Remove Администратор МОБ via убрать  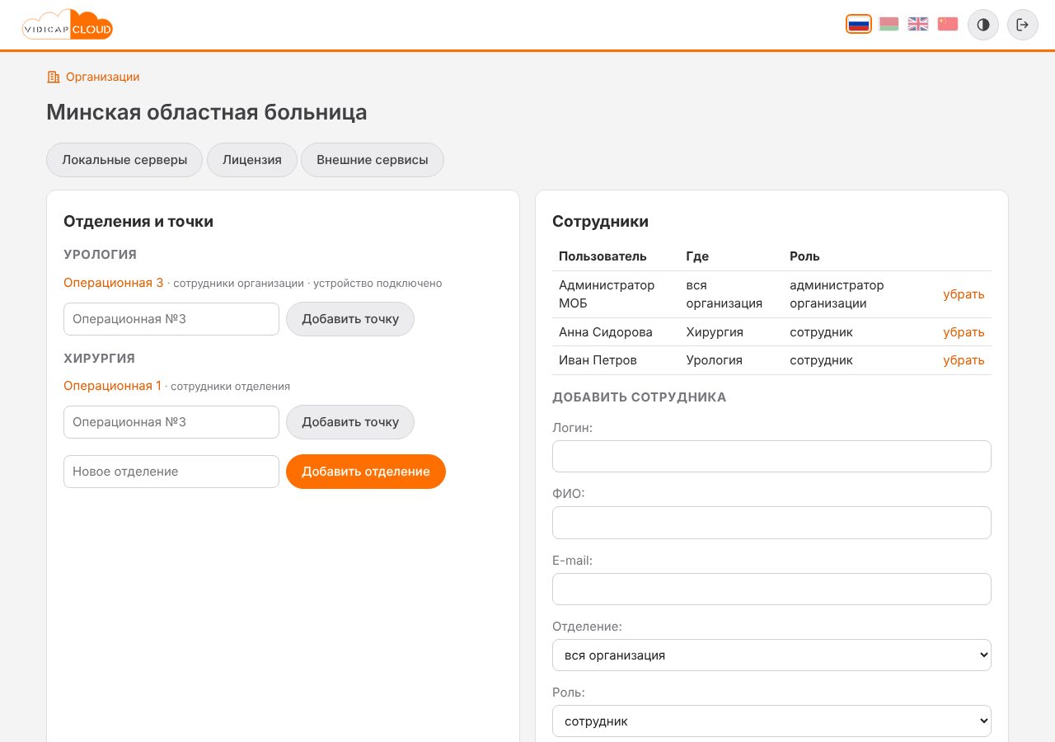point(964,294)
